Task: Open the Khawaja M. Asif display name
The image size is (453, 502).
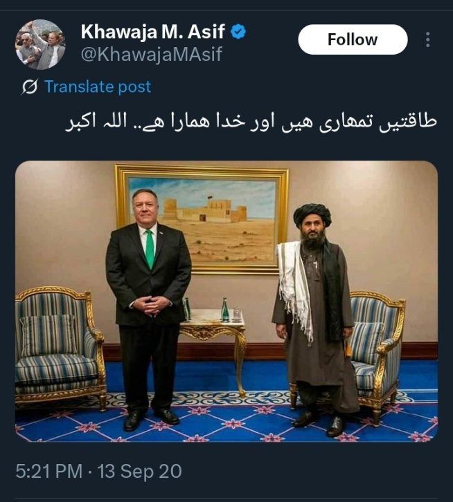Action: [x=152, y=32]
